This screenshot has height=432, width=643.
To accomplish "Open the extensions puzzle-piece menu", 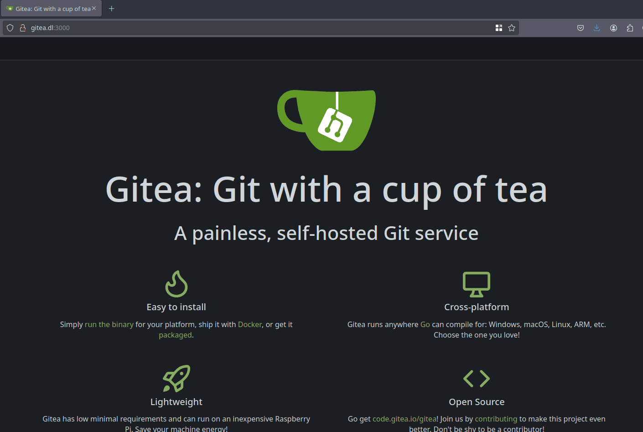I will tap(630, 28).
